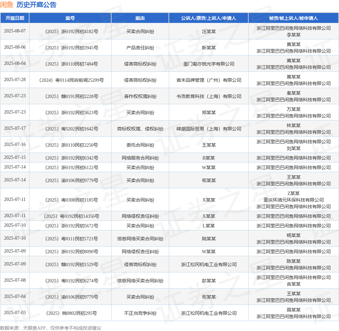Select case number 浙0192民初8090号
Screen dimensions: 339x331
click(x=72, y=252)
